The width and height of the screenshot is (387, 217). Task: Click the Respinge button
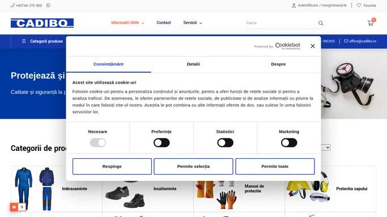(x=112, y=166)
